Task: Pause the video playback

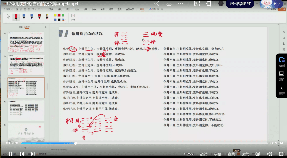Action: [x=10, y=154]
